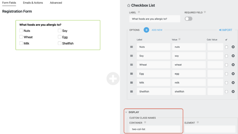
Task: Switch to Emails & Actions tab
Action: tap(33, 3)
